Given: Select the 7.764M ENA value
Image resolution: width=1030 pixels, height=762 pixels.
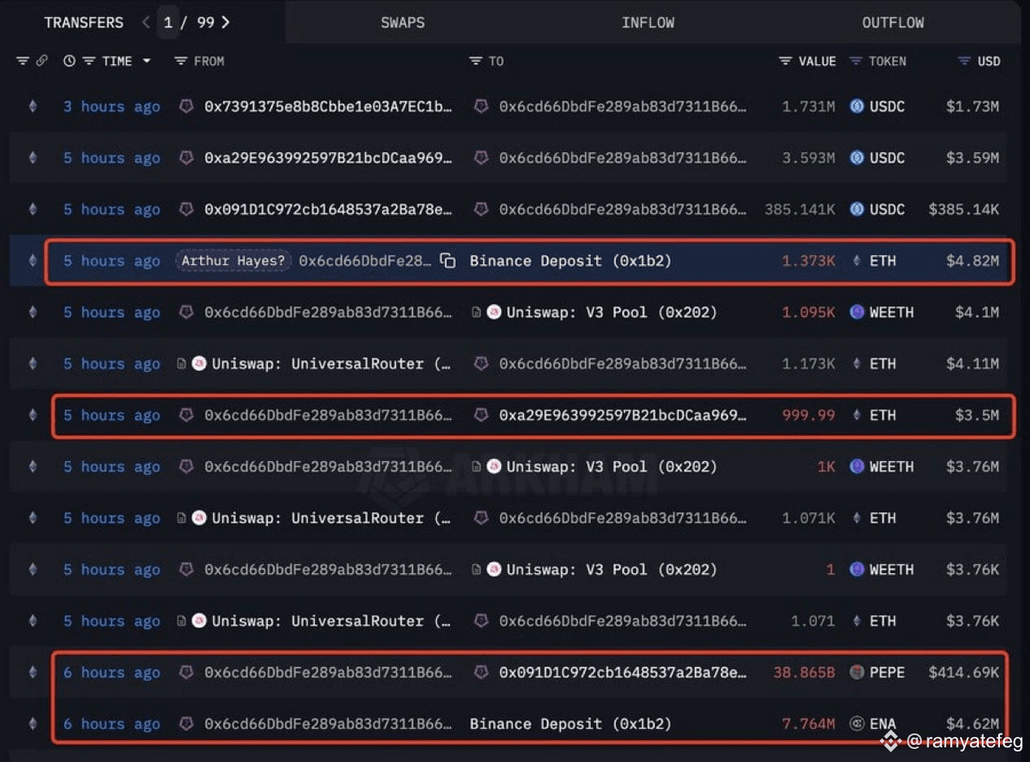Looking at the screenshot, I should tap(809, 724).
